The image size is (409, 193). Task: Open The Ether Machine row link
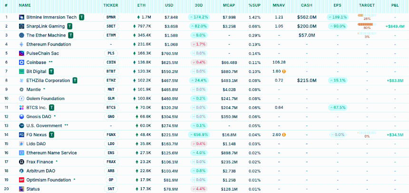pyautogui.click(x=46, y=35)
